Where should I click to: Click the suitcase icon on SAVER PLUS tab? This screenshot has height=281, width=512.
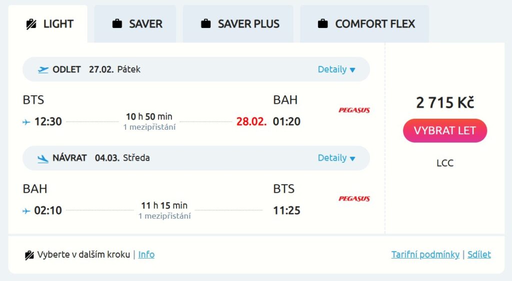click(205, 24)
